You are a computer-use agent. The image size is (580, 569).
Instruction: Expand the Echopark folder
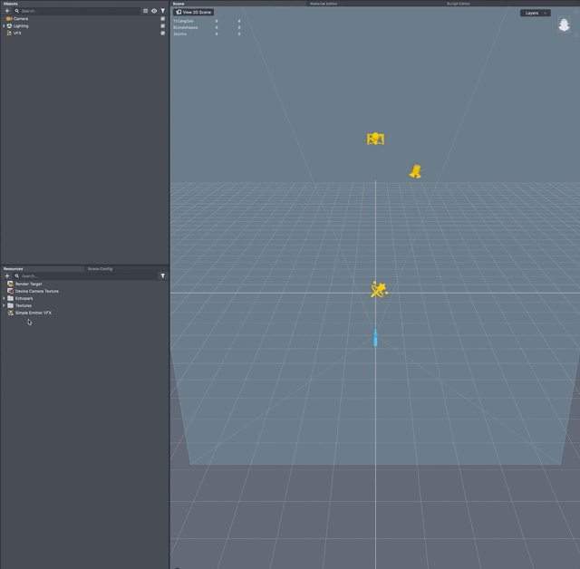coord(4,298)
